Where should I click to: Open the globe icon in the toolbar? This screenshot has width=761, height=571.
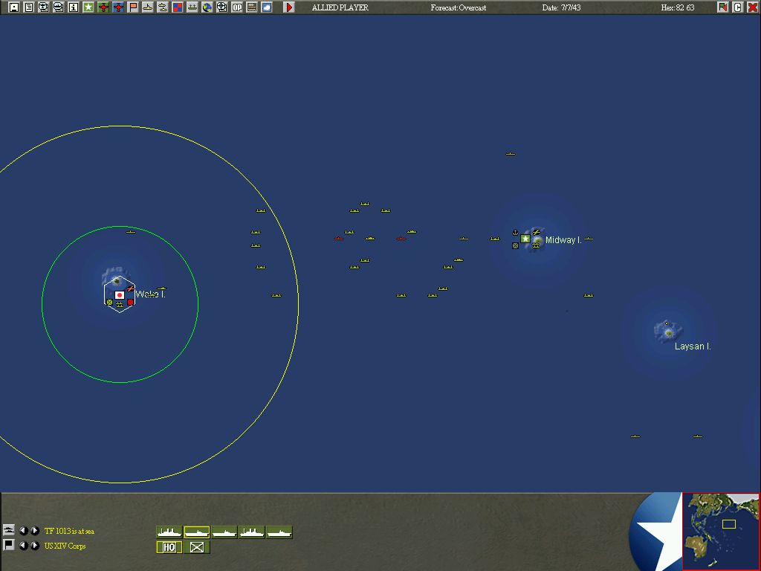click(x=207, y=7)
